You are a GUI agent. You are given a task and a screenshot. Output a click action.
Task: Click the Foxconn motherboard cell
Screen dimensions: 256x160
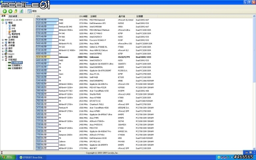tap(98, 40)
